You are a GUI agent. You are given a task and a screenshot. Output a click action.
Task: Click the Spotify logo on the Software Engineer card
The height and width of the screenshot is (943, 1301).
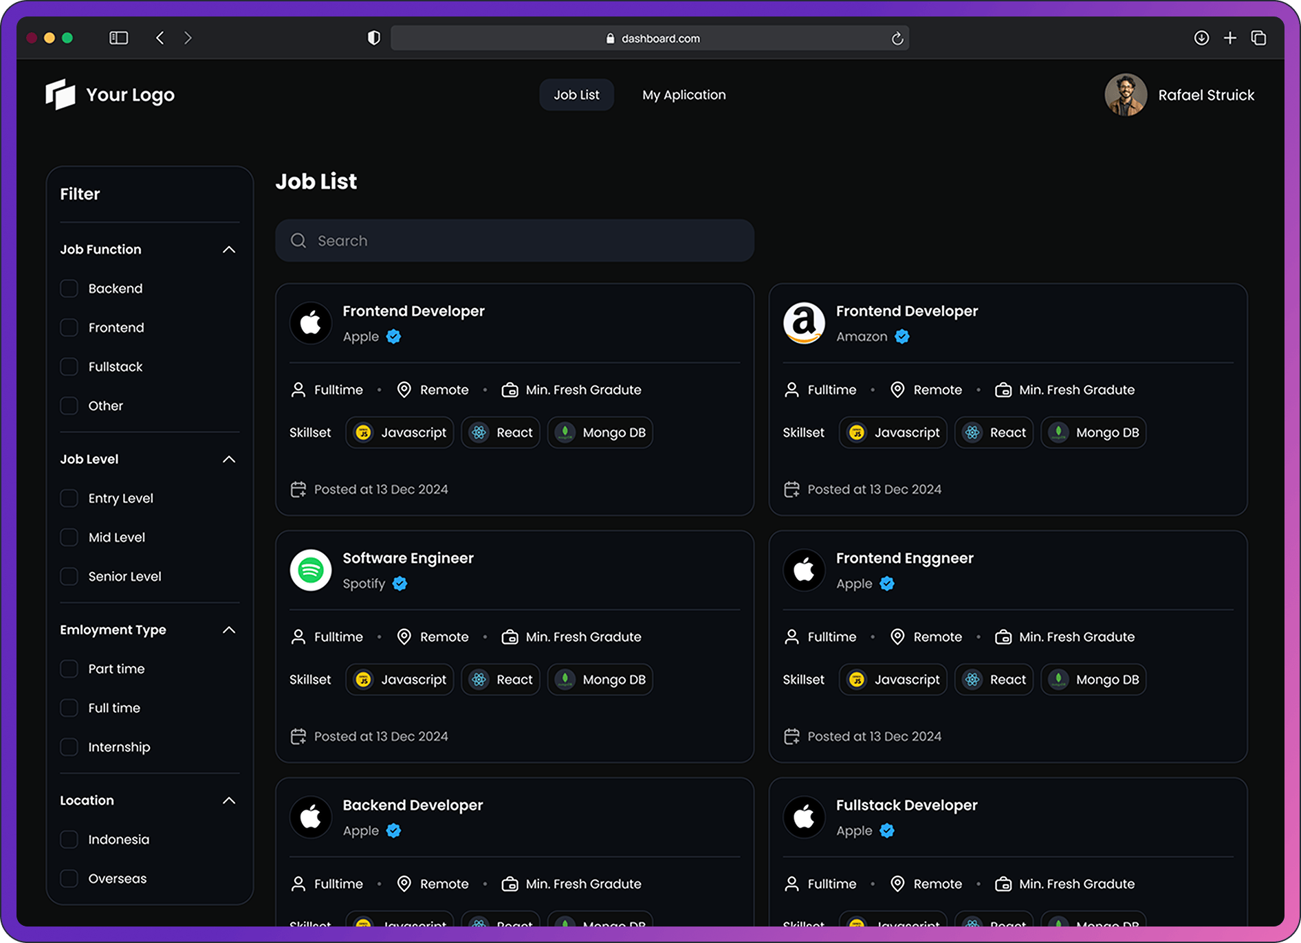click(311, 570)
